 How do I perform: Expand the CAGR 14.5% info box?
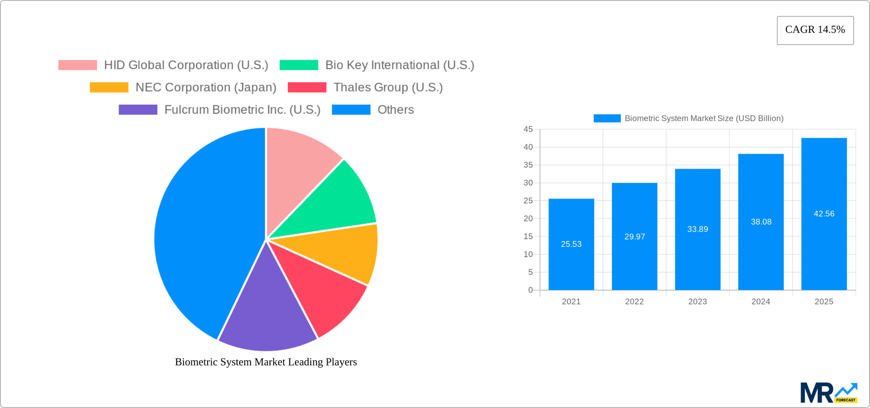815,30
